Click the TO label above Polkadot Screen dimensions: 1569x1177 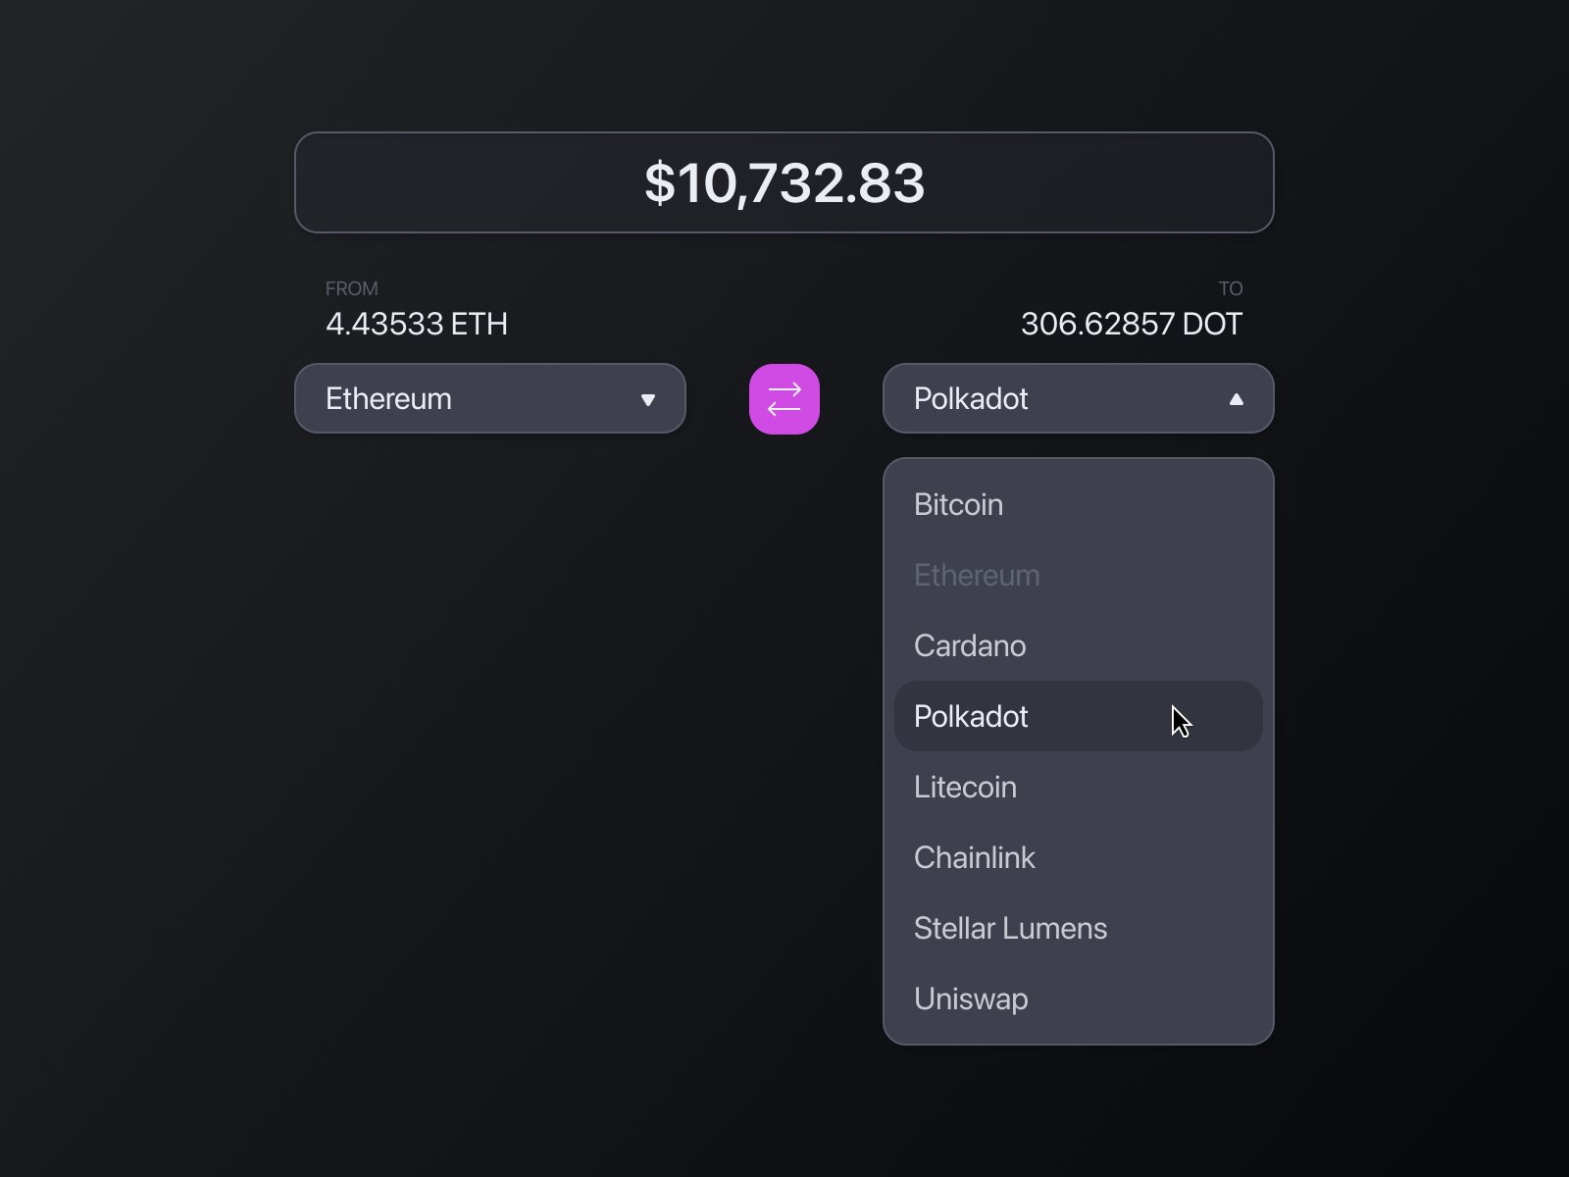(x=1232, y=288)
